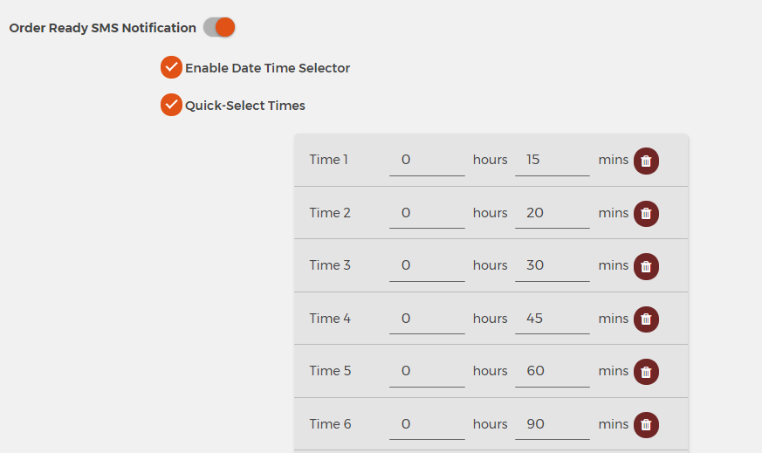The width and height of the screenshot is (762, 453).
Task: Click the Time 5 minutes field showing 60
Action: 553,371
